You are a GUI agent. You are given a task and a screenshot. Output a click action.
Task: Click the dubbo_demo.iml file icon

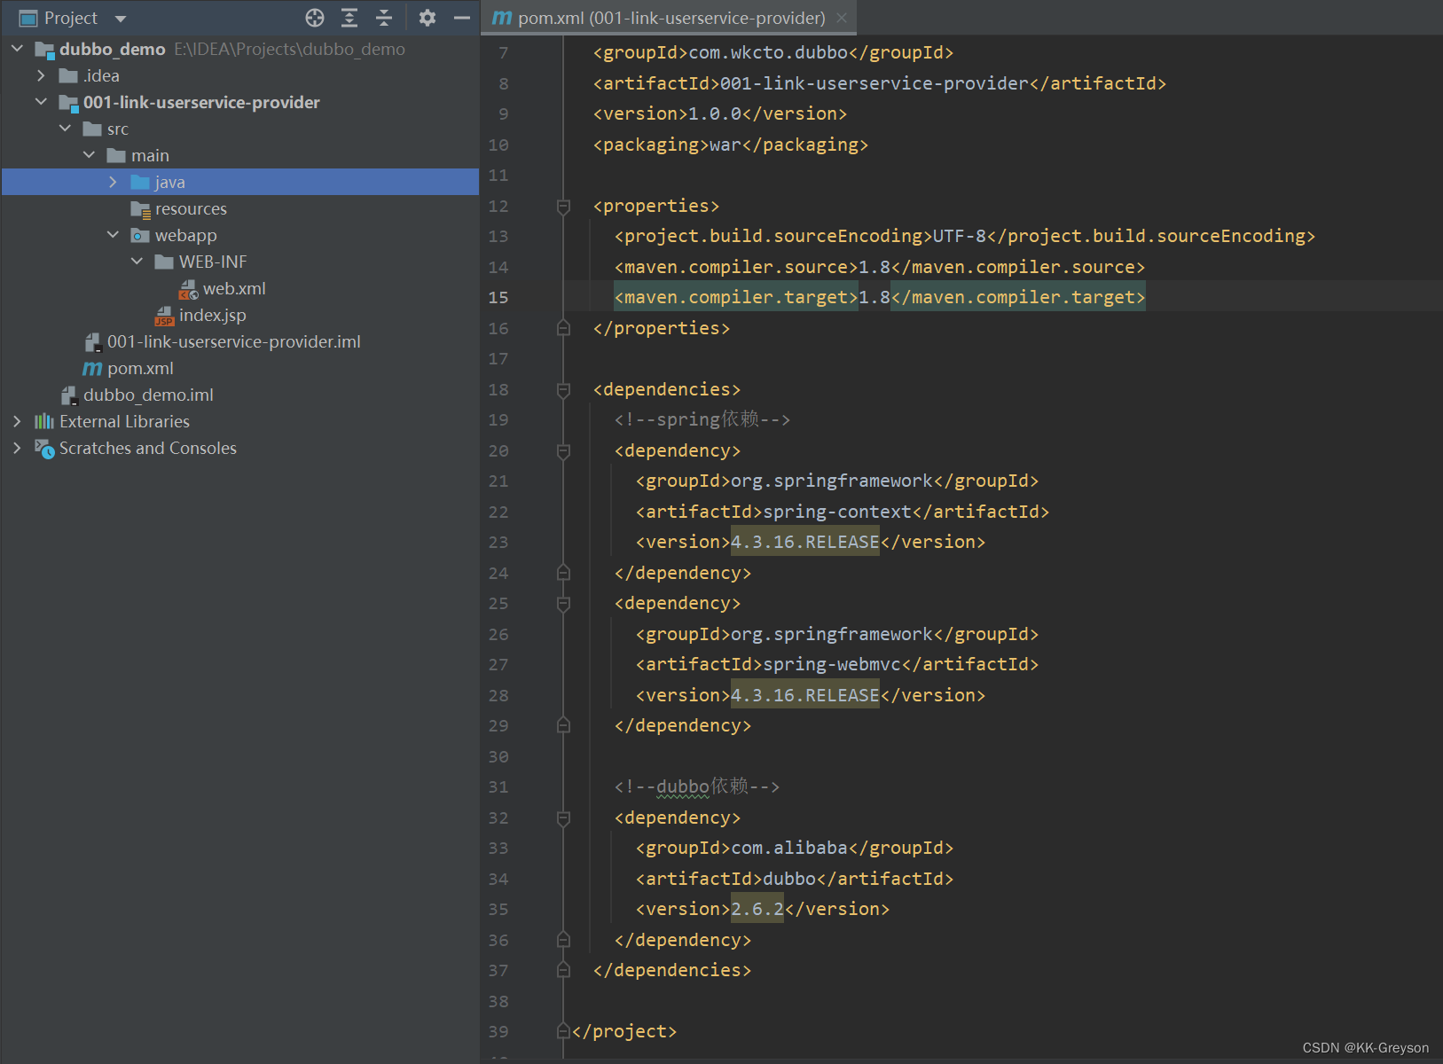pos(68,395)
